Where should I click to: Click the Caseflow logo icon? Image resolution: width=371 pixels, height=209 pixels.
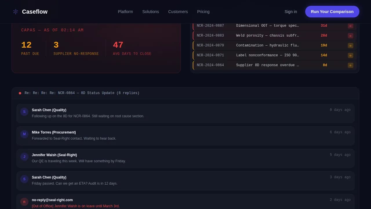[16, 12]
